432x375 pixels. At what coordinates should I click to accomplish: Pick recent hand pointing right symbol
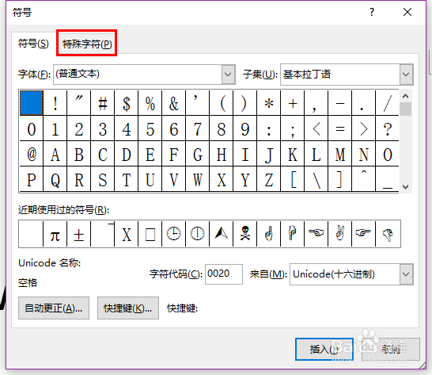363,234
